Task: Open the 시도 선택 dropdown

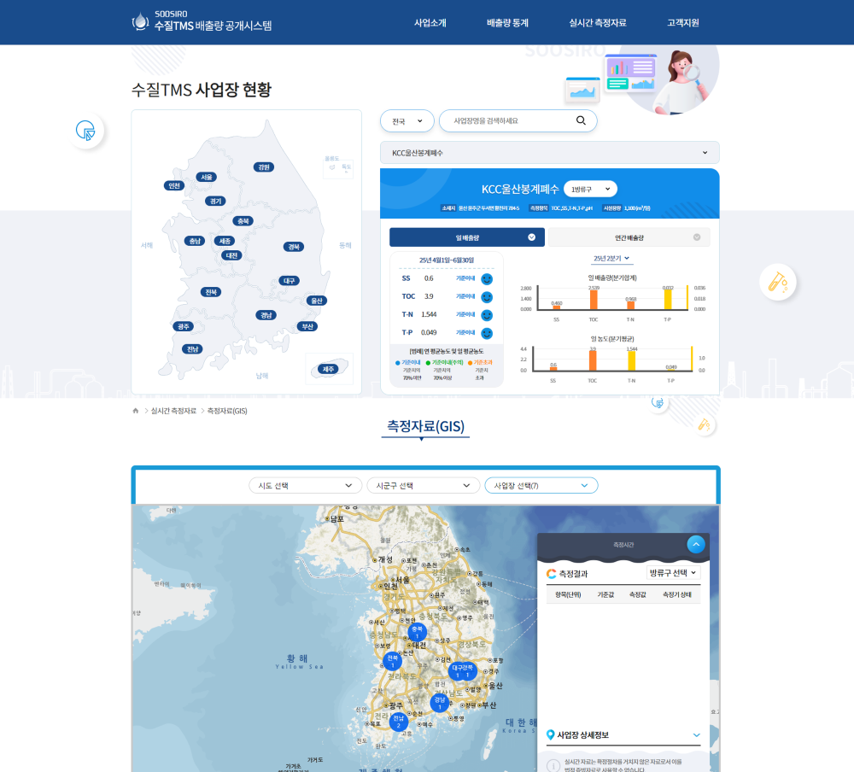Action: (305, 485)
